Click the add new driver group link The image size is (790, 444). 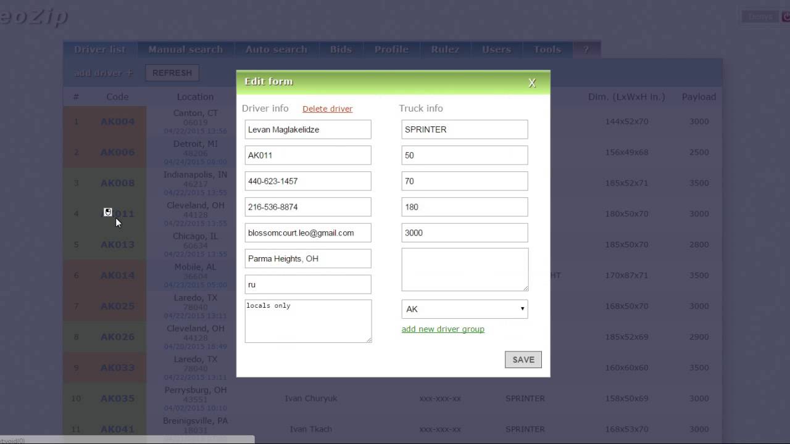pyautogui.click(x=443, y=329)
